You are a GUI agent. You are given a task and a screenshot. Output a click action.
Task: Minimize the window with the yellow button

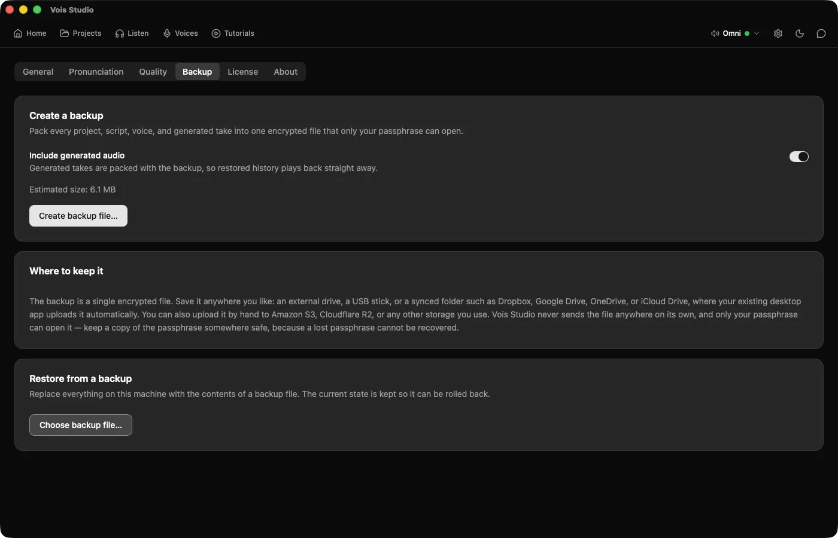point(23,10)
